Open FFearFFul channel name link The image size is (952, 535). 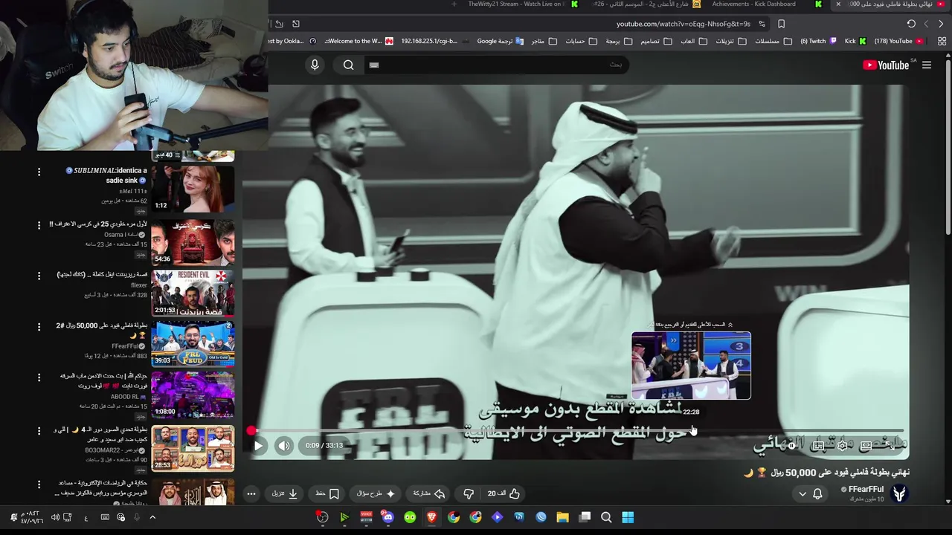tap(866, 489)
